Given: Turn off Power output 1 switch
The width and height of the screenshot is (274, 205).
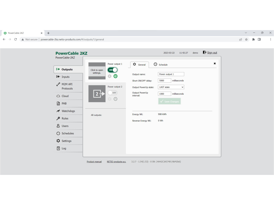Looking at the screenshot, I should (113, 70).
